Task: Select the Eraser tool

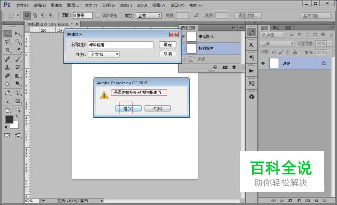Action: pyautogui.click(x=7, y=76)
